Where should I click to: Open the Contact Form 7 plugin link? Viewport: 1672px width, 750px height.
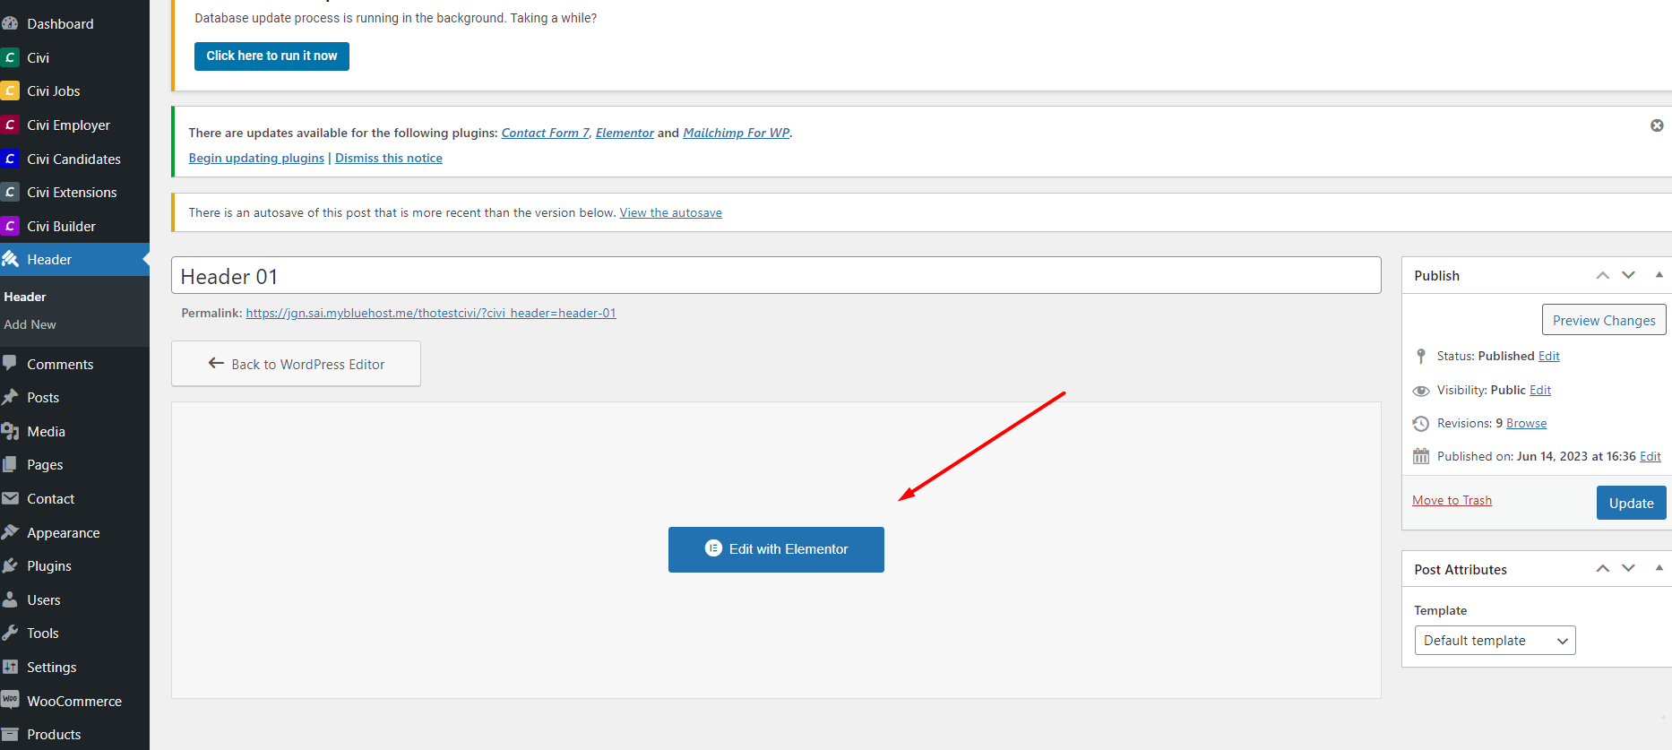[x=545, y=133]
